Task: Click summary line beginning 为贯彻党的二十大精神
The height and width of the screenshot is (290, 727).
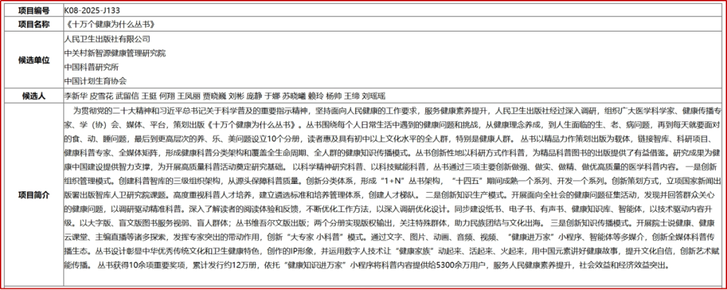Action: 399,111
